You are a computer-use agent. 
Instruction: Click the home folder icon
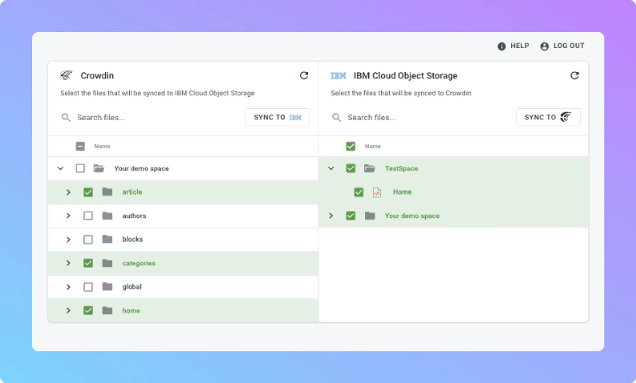(x=107, y=311)
